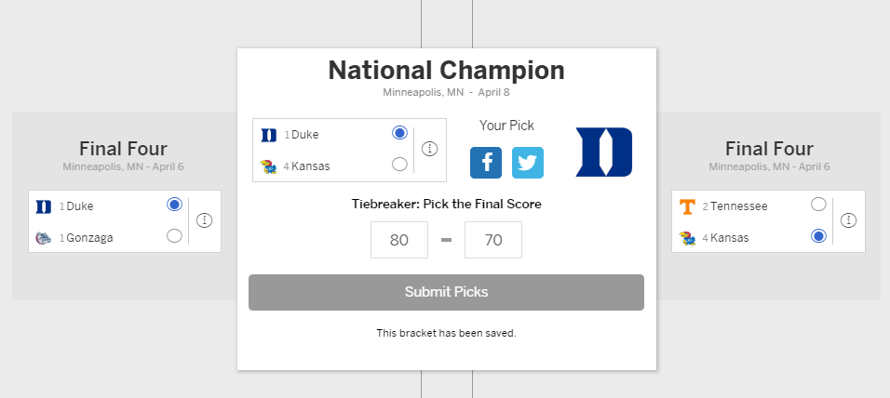Click the Submit Picks button
This screenshot has width=890, height=398.
click(x=446, y=293)
